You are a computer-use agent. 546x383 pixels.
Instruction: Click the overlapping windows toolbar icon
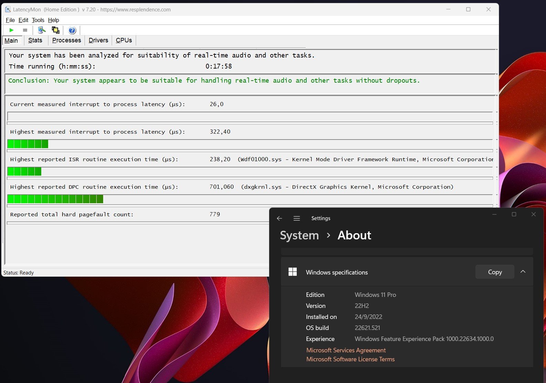pos(55,30)
